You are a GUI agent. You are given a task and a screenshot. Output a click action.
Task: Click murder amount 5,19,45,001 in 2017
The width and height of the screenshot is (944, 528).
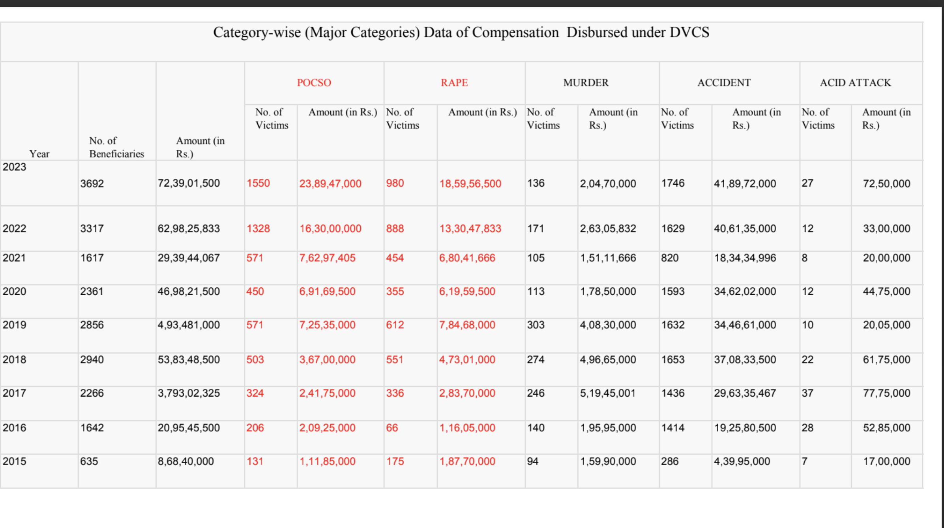(x=608, y=393)
